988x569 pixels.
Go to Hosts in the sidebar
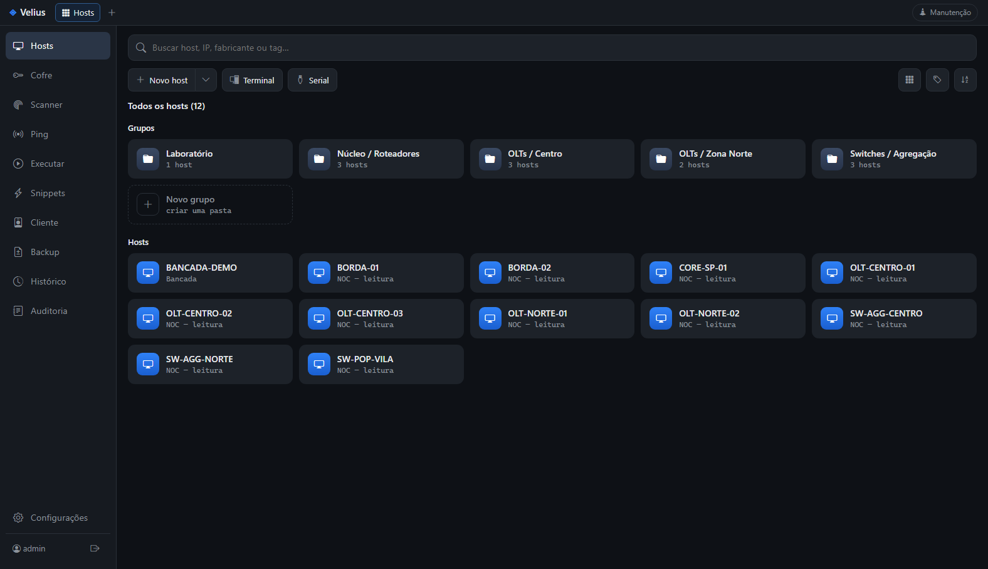click(58, 46)
